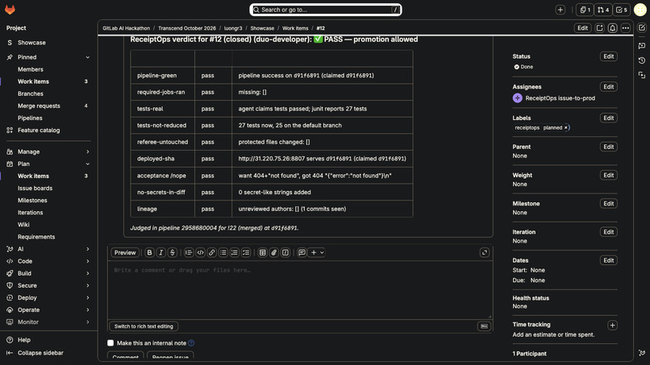This screenshot has height=365, width=650.
Task: Click the GitLab logo home icon
Action: pos(10,10)
